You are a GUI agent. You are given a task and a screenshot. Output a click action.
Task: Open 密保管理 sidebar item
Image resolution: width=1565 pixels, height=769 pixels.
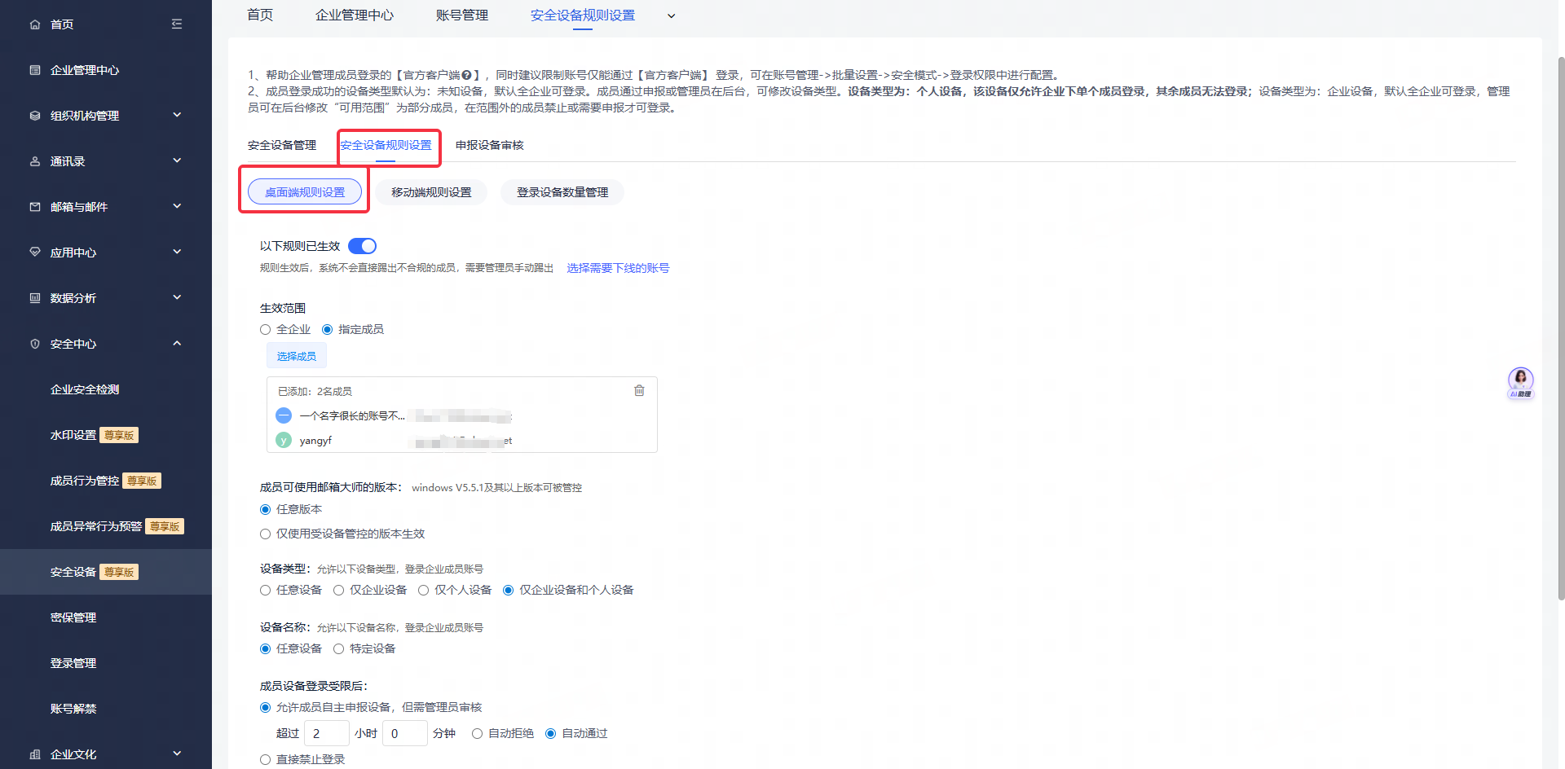pos(73,617)
